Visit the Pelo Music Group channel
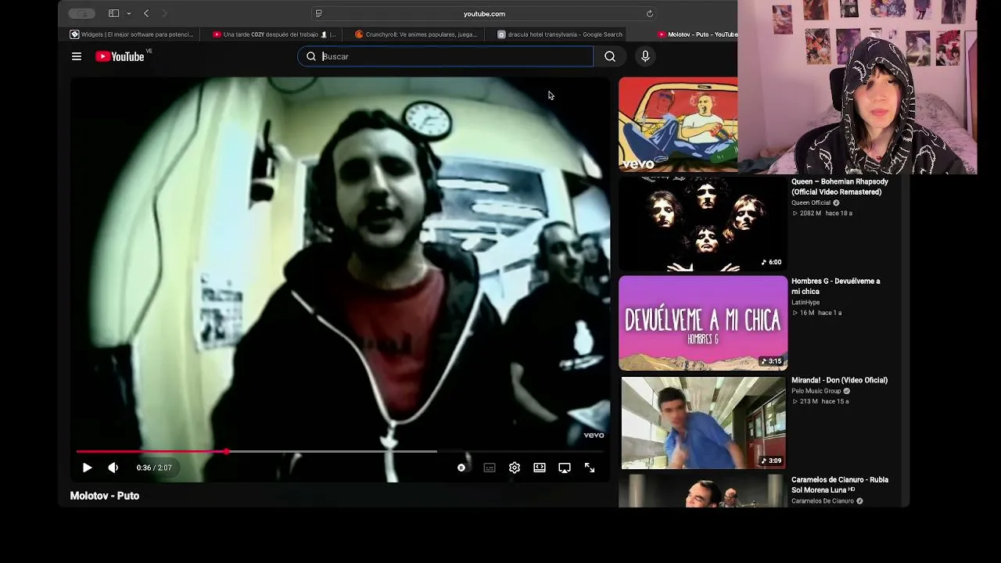Screen dimensions: 1001x563 coord(816,391)
